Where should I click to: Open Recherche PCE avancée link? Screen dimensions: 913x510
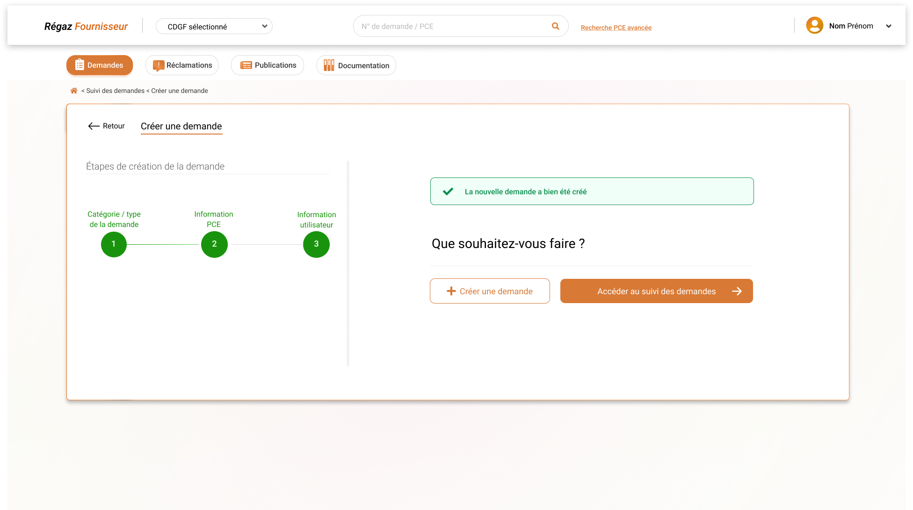616,28
